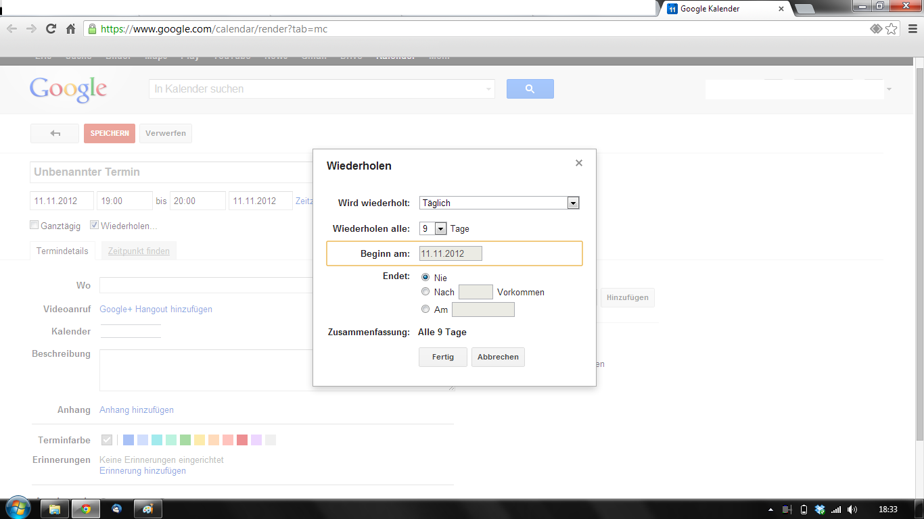Open the 'Wiederholen alle' interval dropdown
924x519 pixels.
point(433,228)
